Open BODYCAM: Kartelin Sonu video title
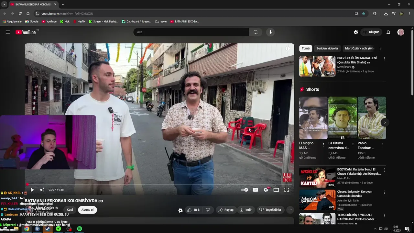This screenshot has width=414, height=233. tap(359, 172)
